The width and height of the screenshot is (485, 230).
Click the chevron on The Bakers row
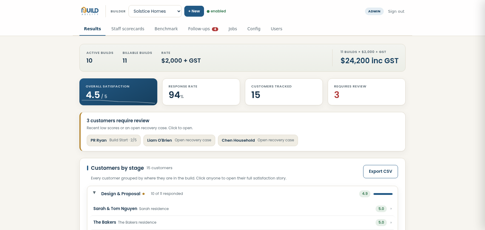tap(391, 222)
